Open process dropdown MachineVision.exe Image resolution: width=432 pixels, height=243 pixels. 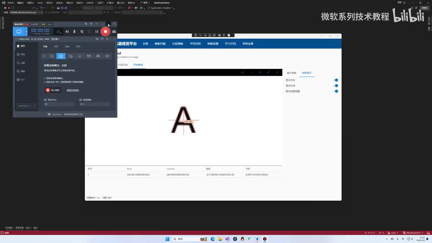pos(26,12)
